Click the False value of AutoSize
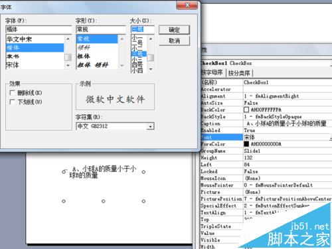Screen dimensions: 332x249 click(251, 103)
